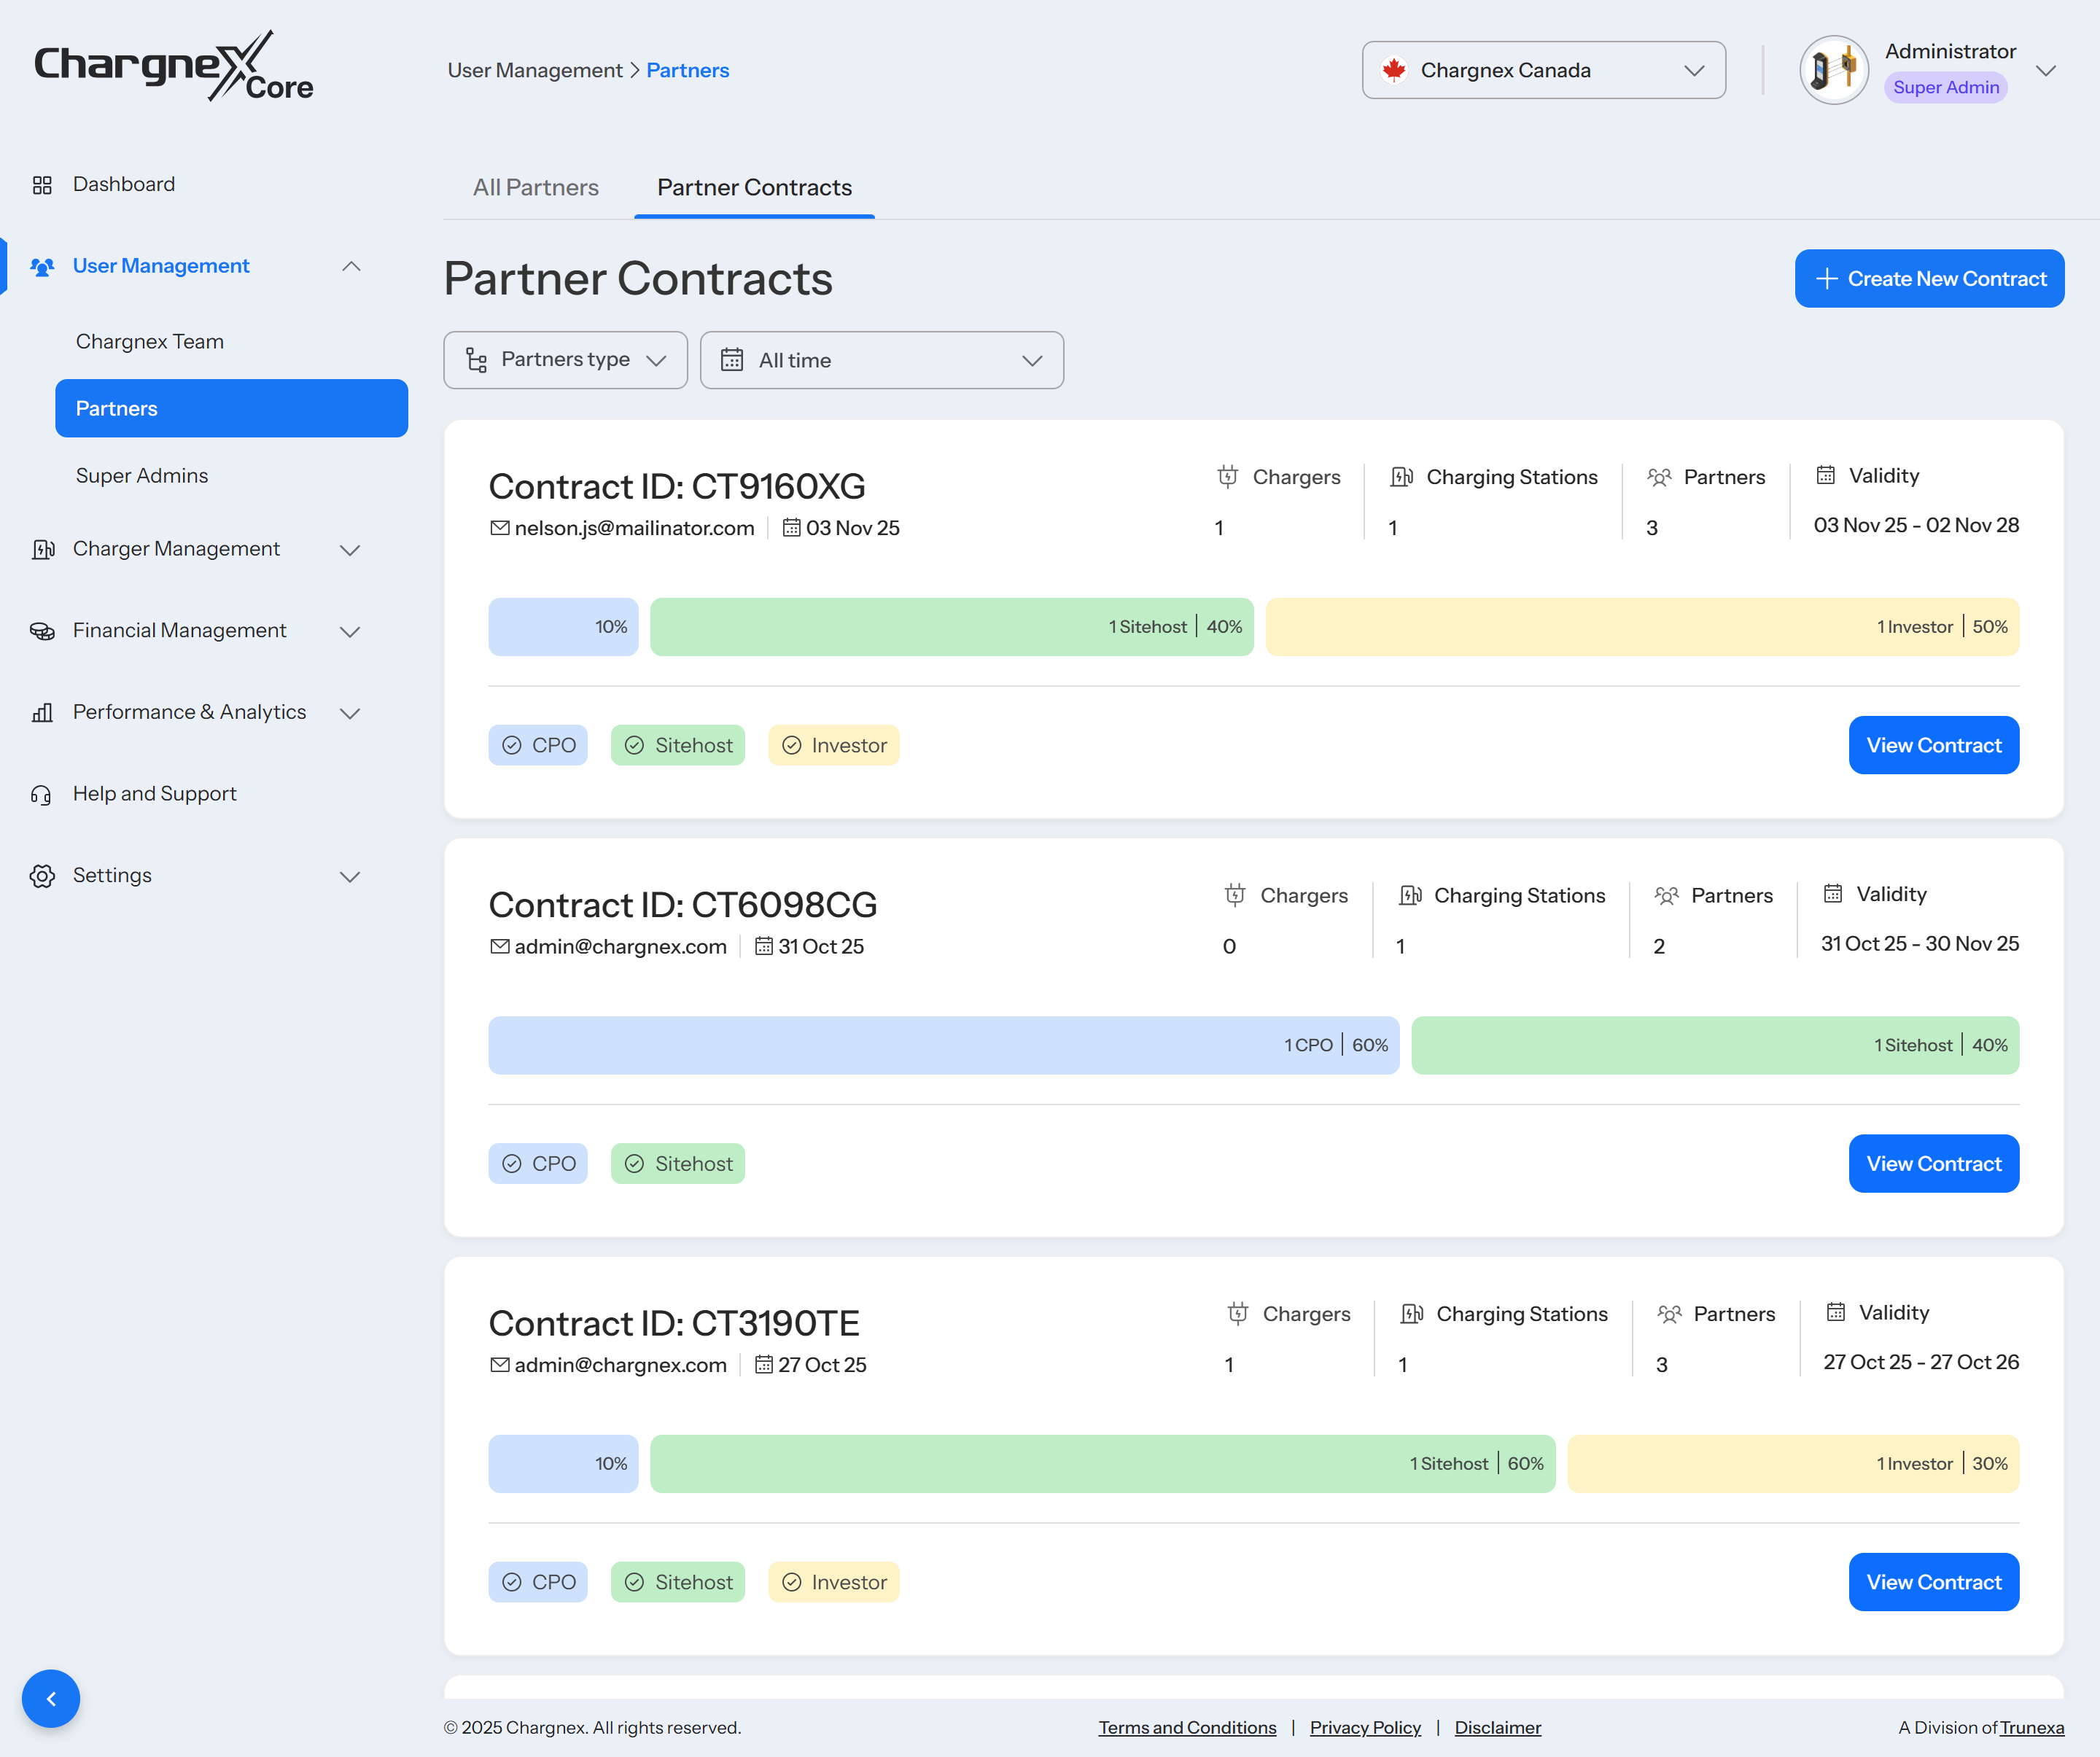Toggle Sitehost tag on contract CT6098CG
This screenshot has width=2100, height=1757.
[677, 1164]
